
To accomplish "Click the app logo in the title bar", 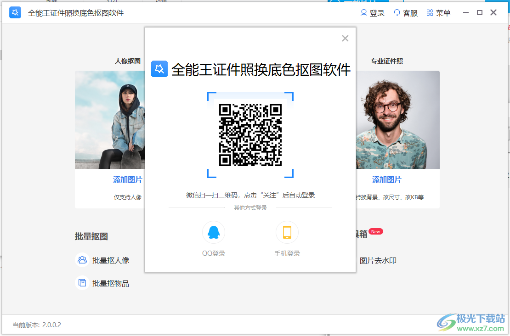I will pyautogui.click(x=15, y=13).
